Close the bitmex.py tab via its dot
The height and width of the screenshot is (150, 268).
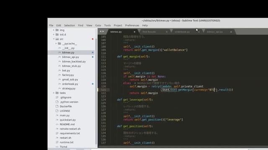pos(134,32)
